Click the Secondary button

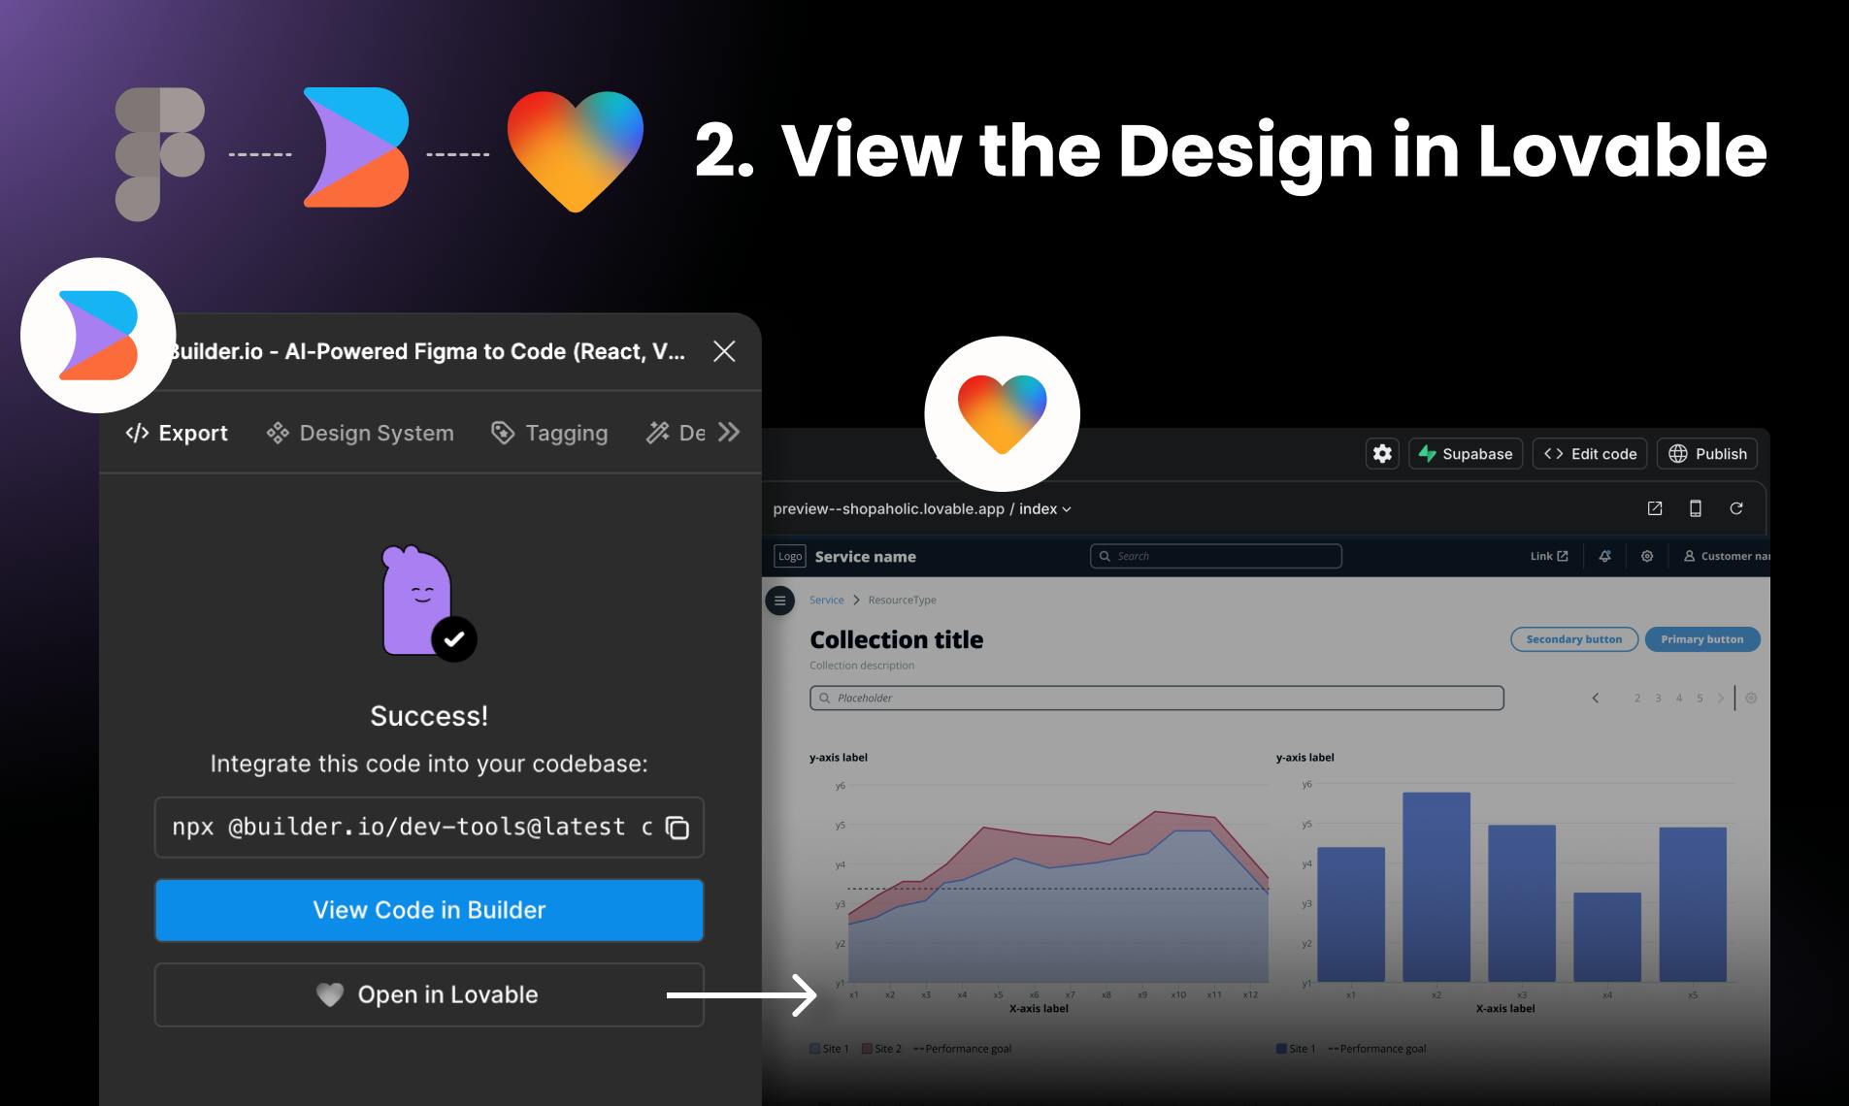tap(1574, 639)
